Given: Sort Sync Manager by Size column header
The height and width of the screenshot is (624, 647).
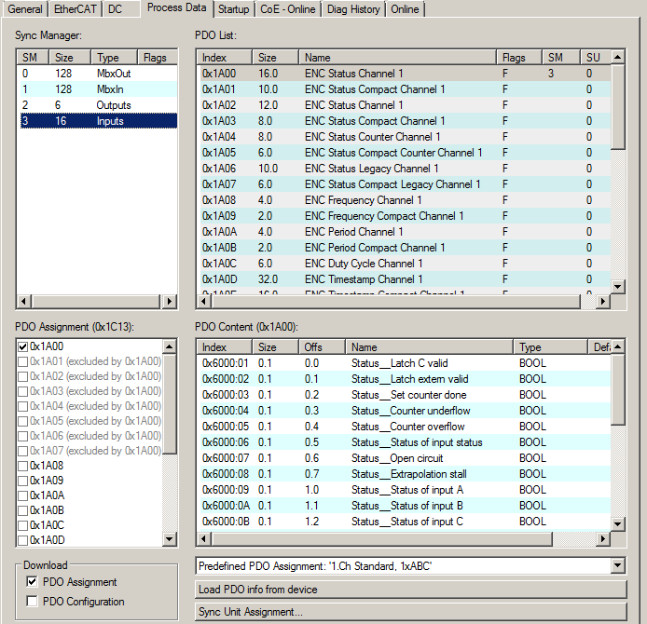Looking at the screenshot, I should point(70,58).
